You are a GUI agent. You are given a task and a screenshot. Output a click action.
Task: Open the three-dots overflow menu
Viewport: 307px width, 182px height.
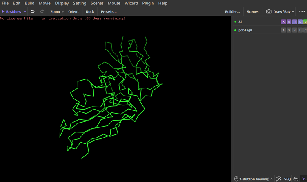[302, 11]
